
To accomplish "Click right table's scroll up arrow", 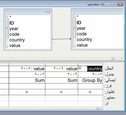I will pos(75,16).
